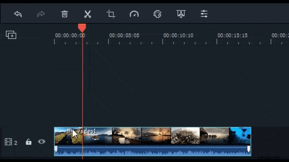Click the red playhead marker
This screenshot has height=162, width=289.
coord(82,28)
